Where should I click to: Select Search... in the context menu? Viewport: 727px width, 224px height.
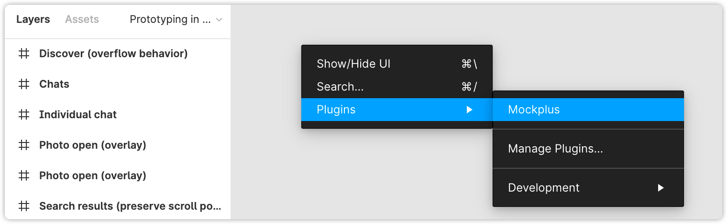(340, 87)
